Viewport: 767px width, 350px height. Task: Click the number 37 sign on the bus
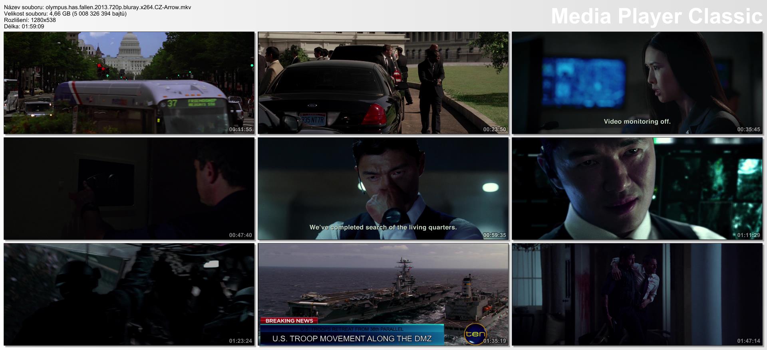pyautogui.click(x=172, y=103)
